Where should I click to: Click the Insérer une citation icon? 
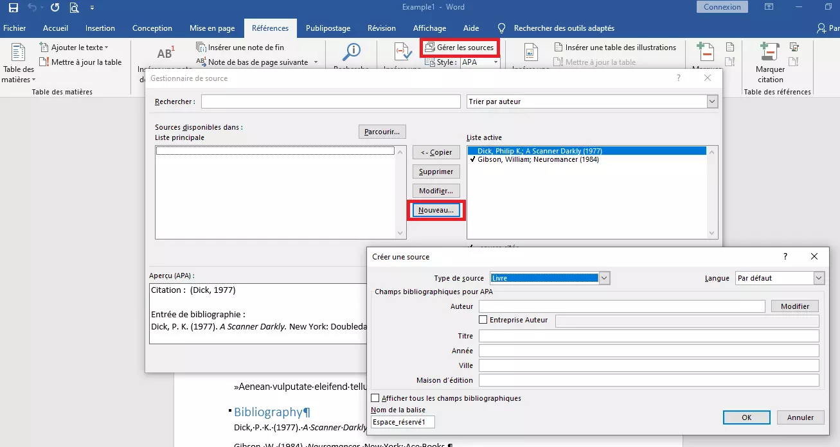402,53
